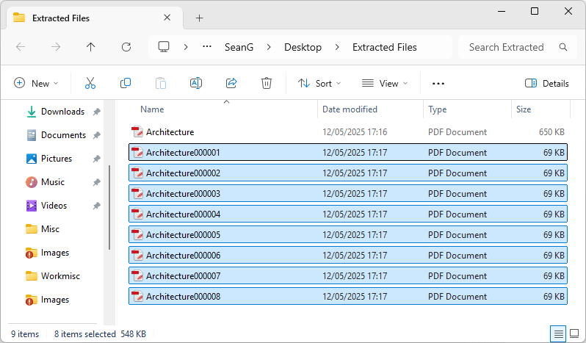Click 650 KB size of Architecture
586x343 pixels.
551,132
